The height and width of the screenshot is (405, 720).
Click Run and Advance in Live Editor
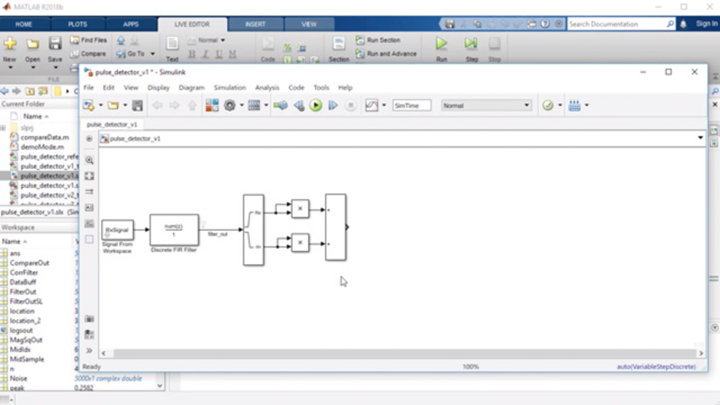click(386, 54)
